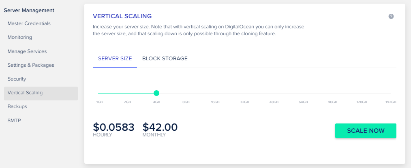Open Settings & Packages section
This screenshot has height=168, width=411.
coord(30,65)
